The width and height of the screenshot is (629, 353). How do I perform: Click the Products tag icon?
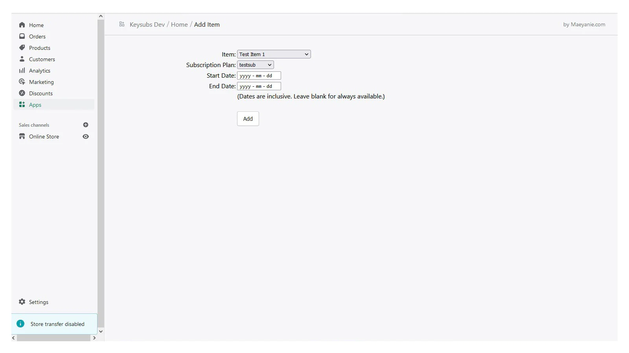pyautogui.click(x=22, y=47)
